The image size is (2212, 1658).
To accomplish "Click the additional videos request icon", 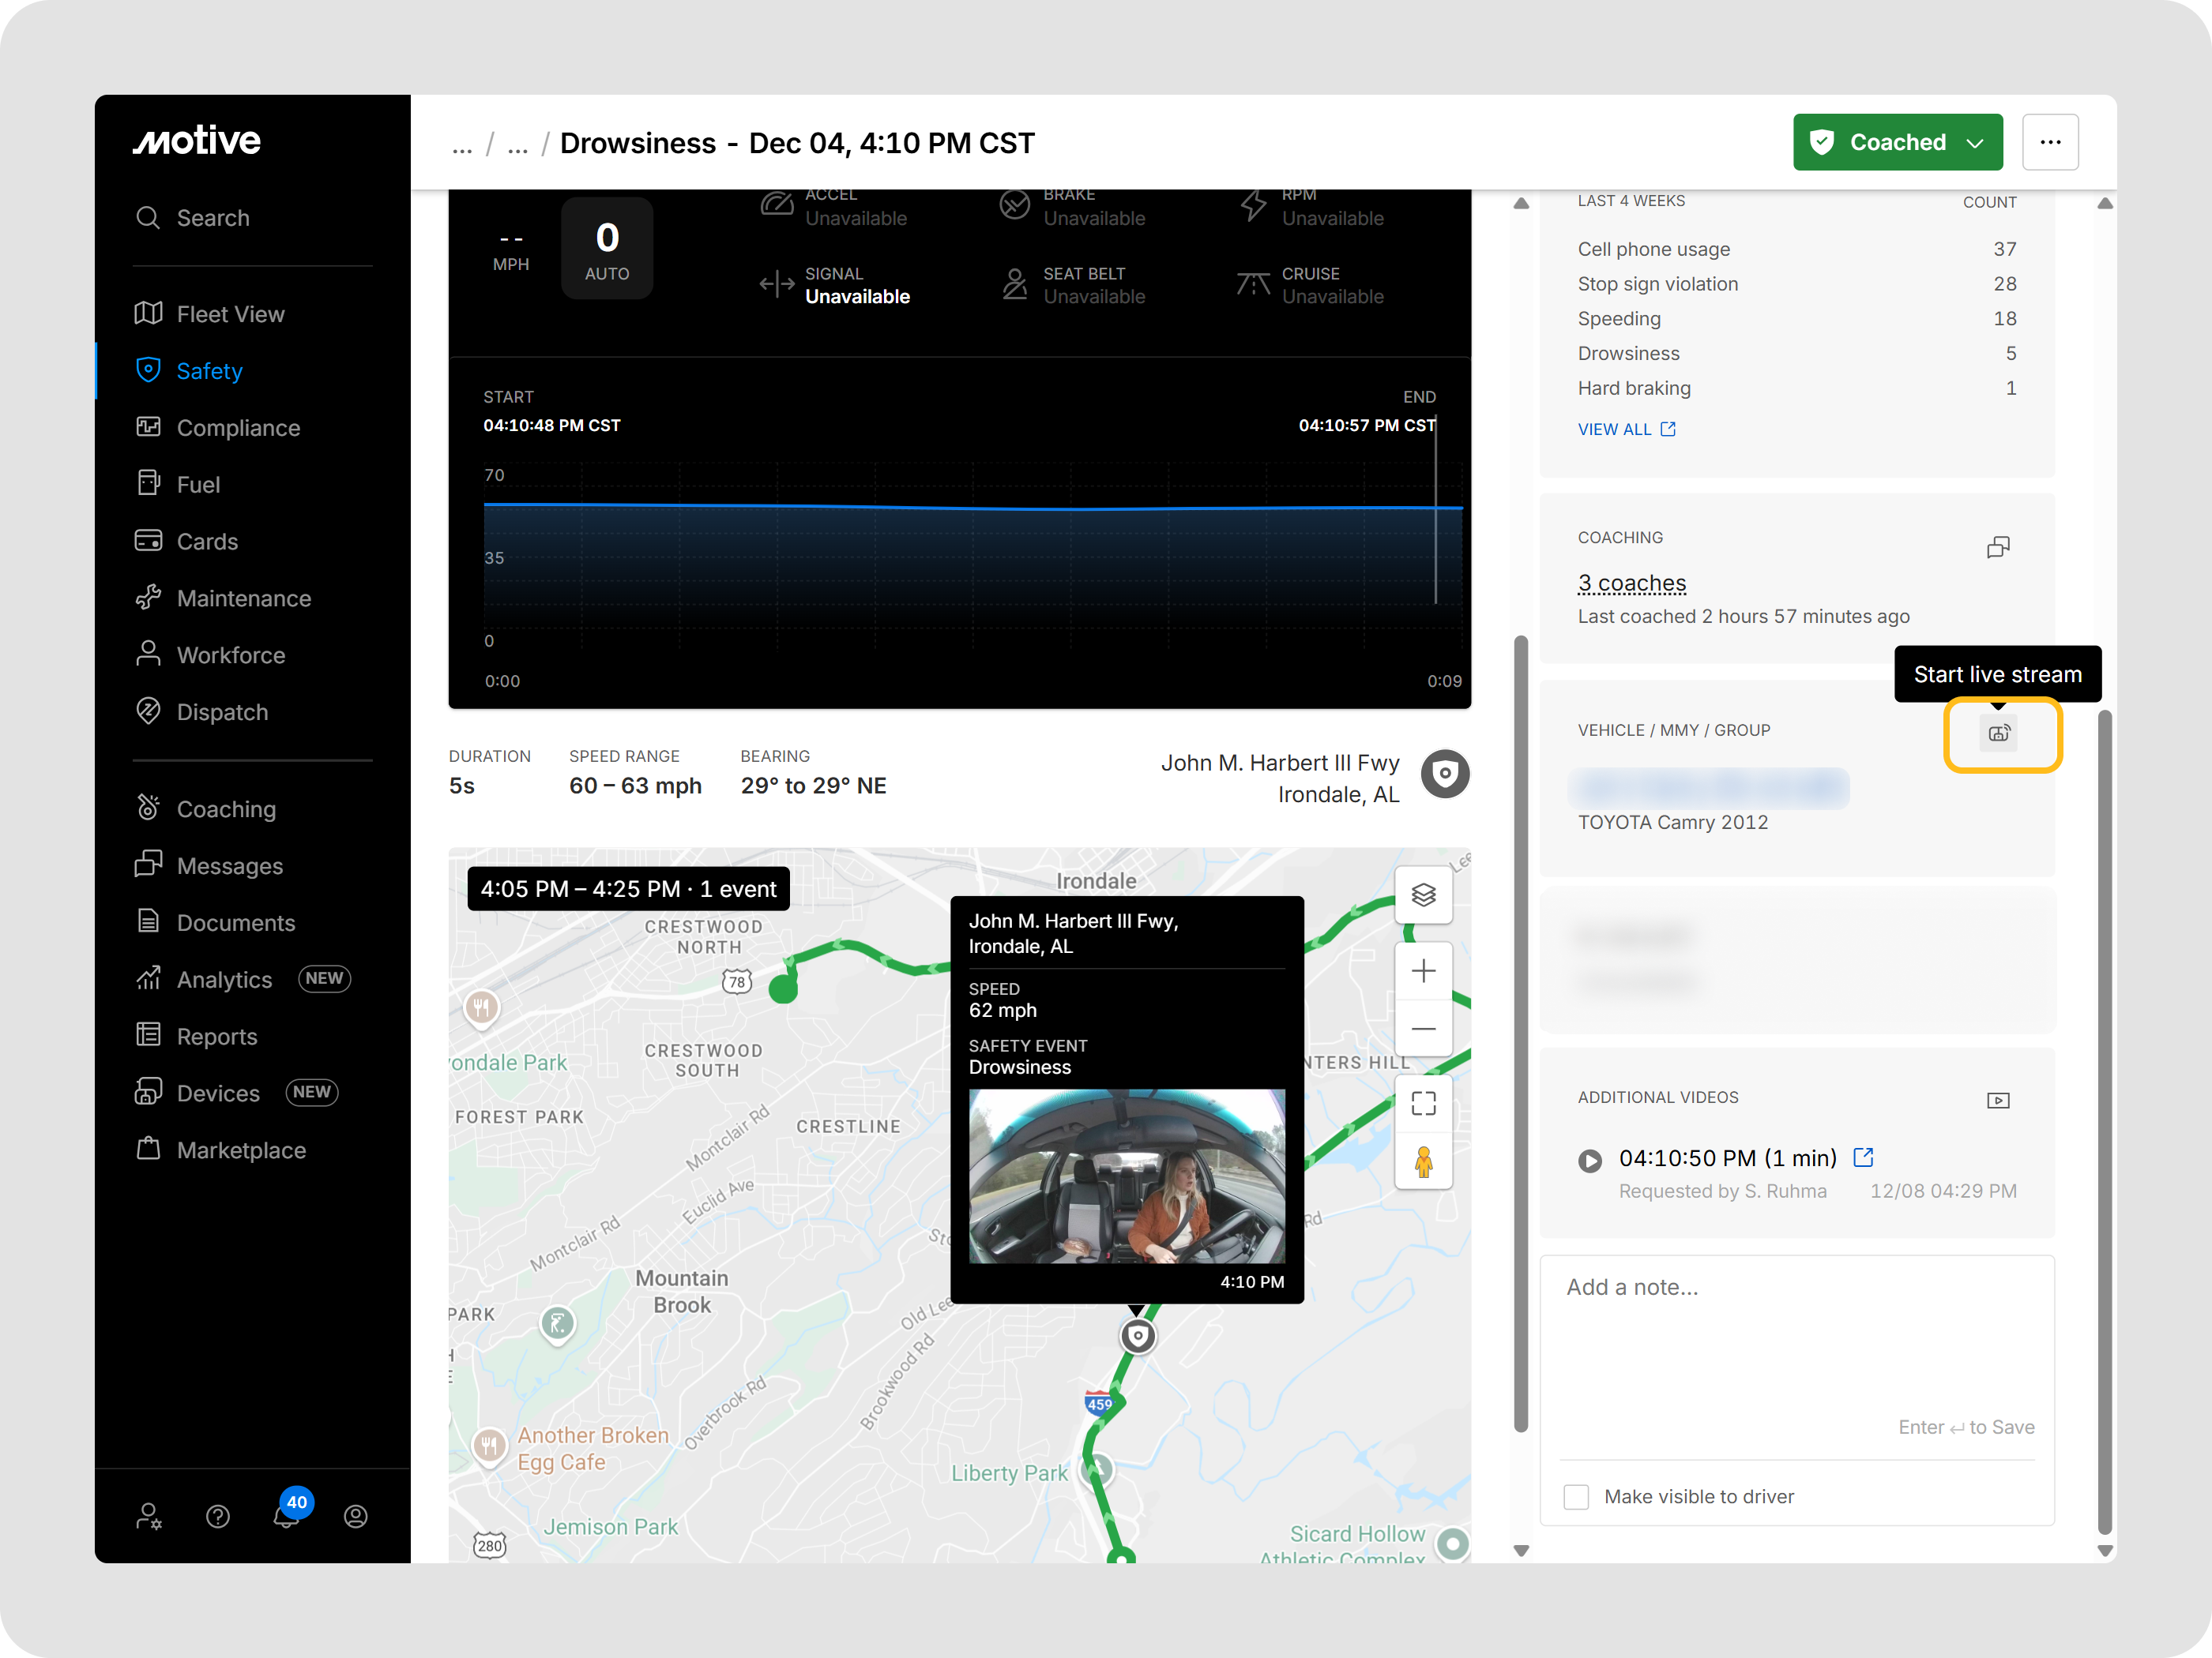I will 1998,1101.
